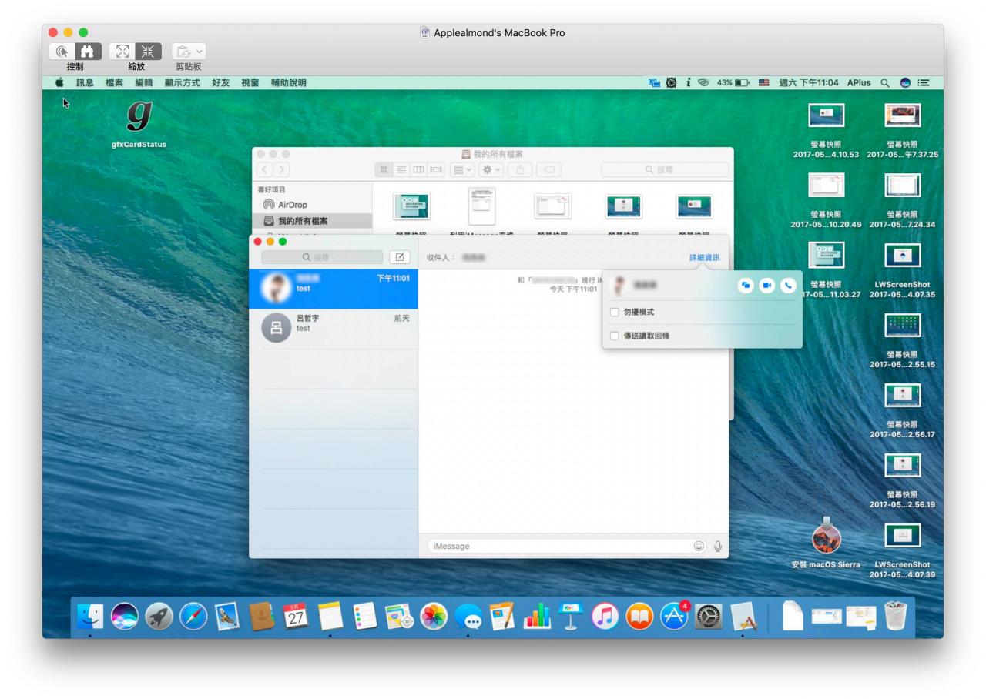Click the Finder edit tags button
This screenshot has height=699, width=986.
[x=548, y=169]
